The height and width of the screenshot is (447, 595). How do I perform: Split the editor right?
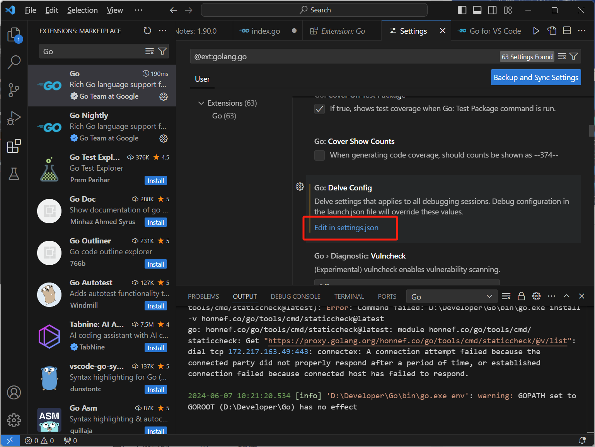pyautogui.click(x=567, y=31)
